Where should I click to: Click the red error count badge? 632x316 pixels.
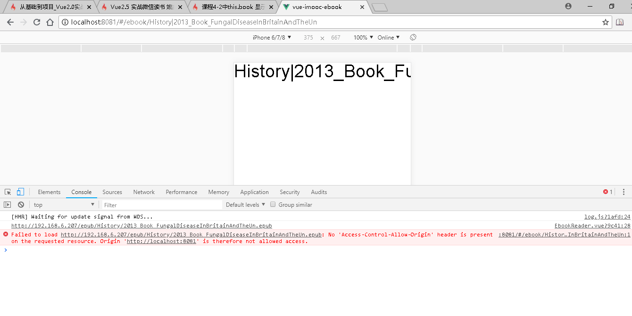tap(608, 192)
